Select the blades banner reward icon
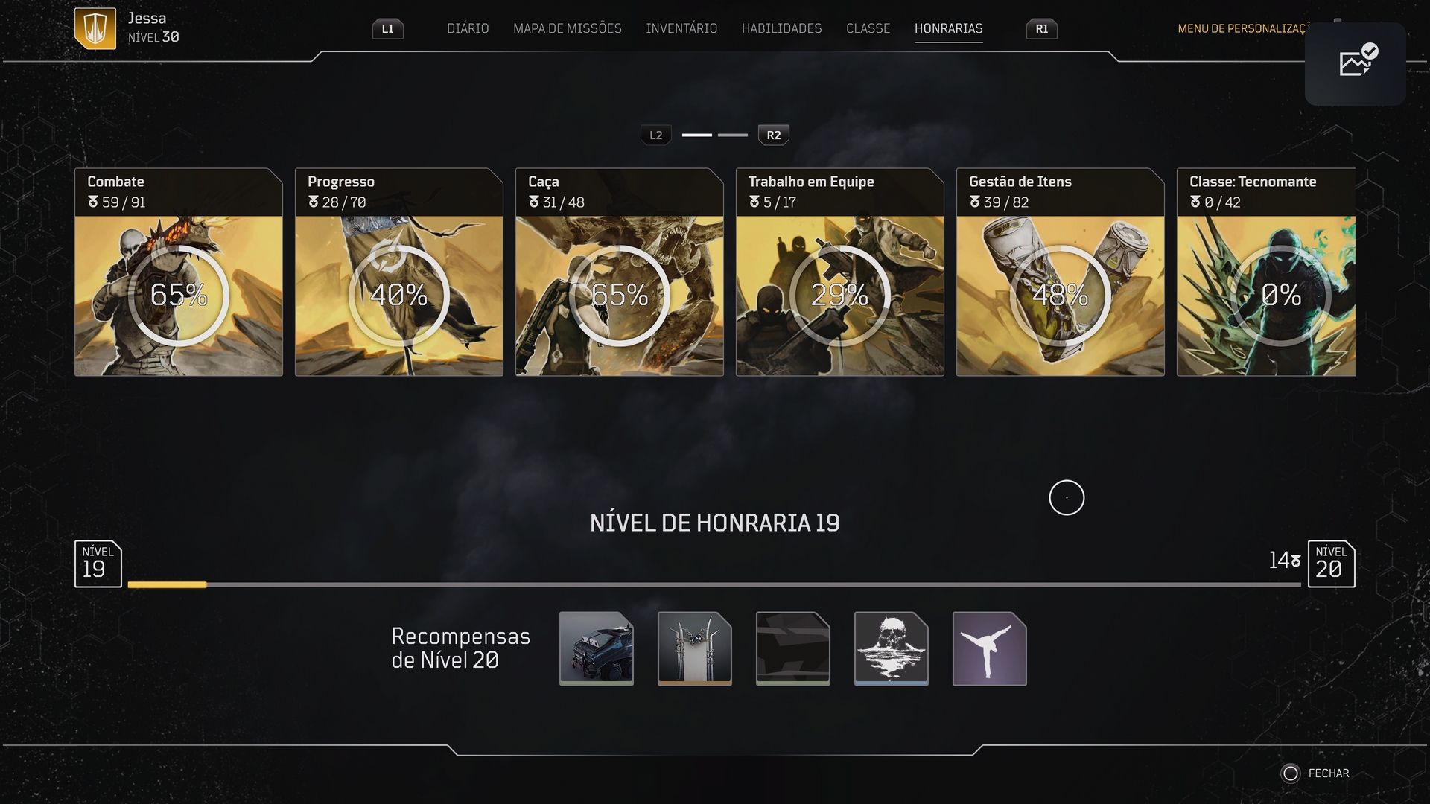The image size is (1430, 804). 695,648
